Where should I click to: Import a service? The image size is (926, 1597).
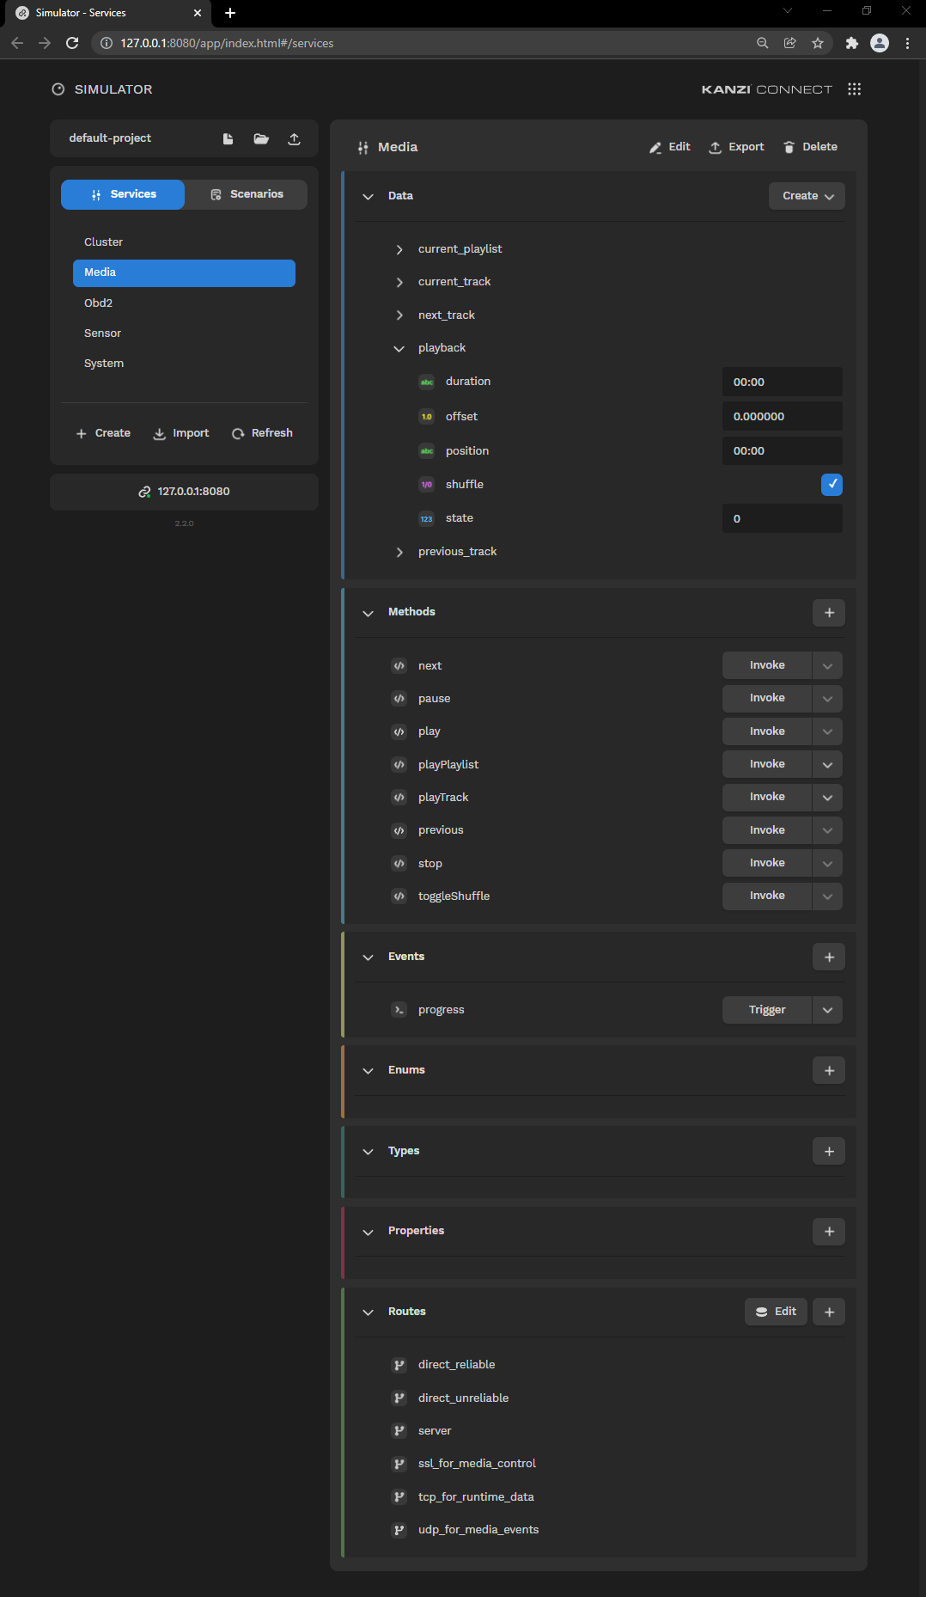pos(181,433)
